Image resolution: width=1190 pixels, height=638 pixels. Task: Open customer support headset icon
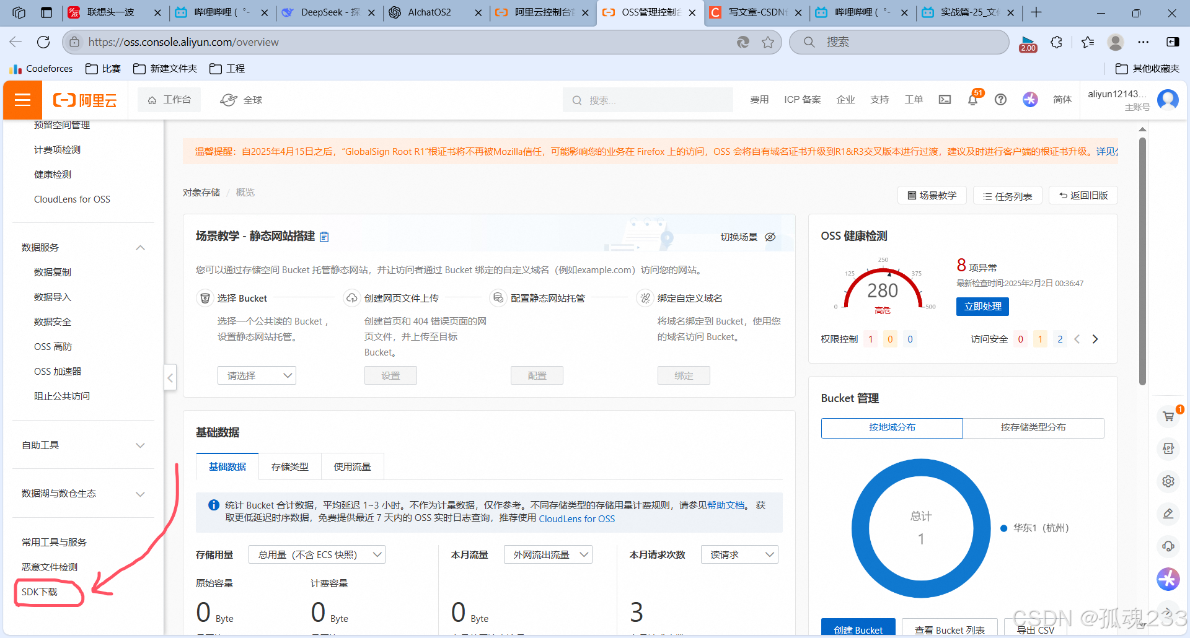(x=1168, y=546)
